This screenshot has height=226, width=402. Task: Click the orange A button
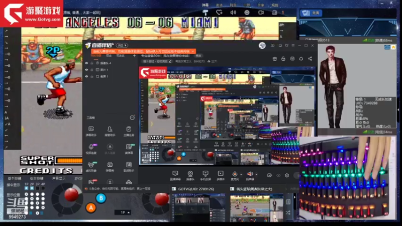(91, 207)
